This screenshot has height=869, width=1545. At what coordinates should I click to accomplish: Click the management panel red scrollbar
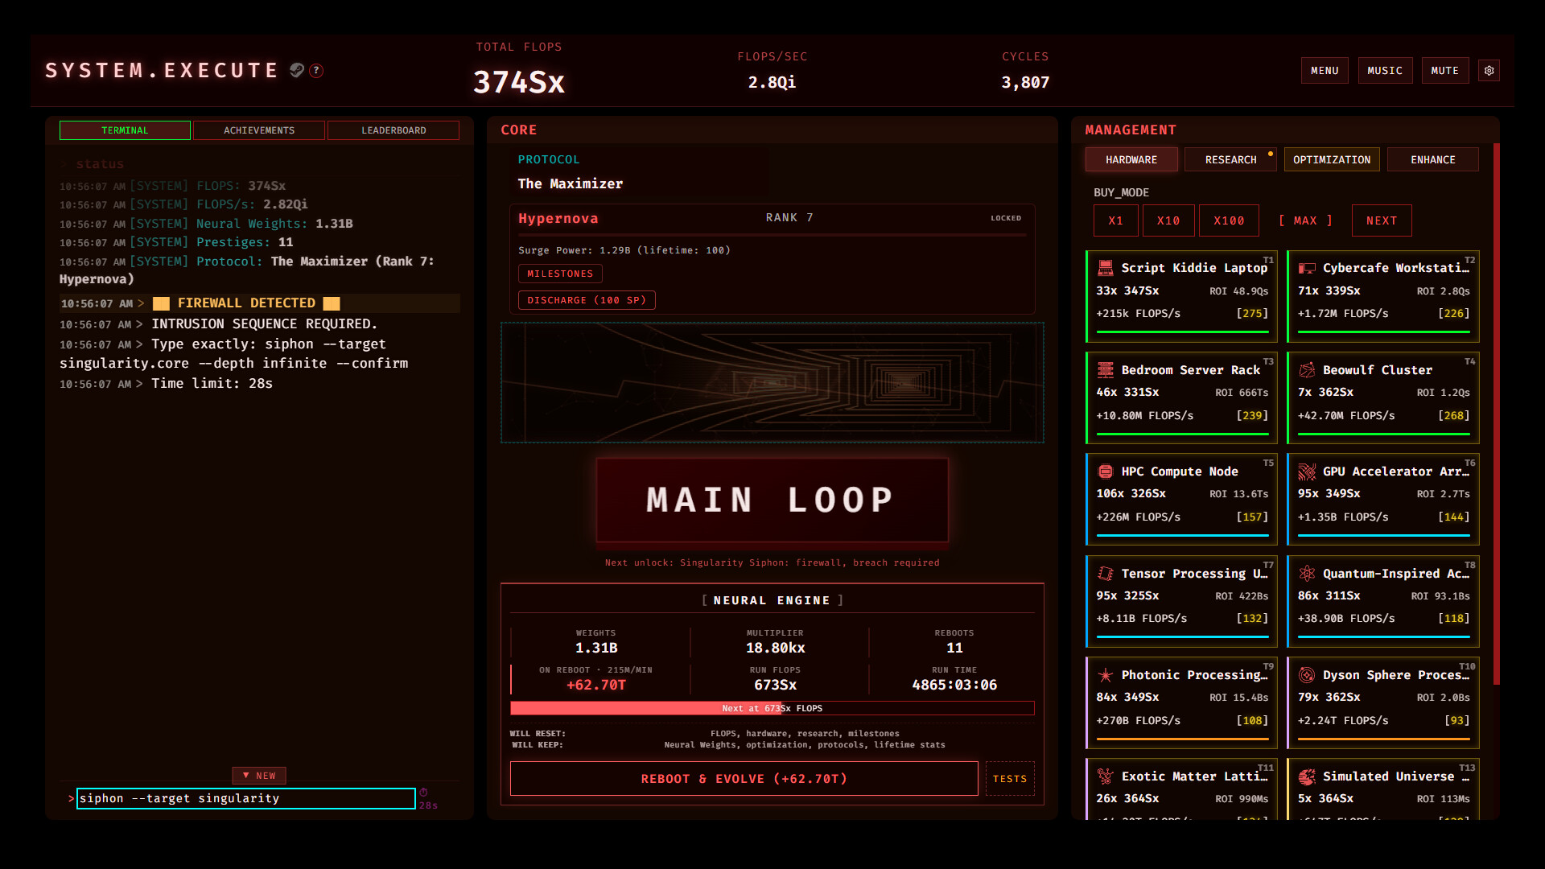[1497, 414]
